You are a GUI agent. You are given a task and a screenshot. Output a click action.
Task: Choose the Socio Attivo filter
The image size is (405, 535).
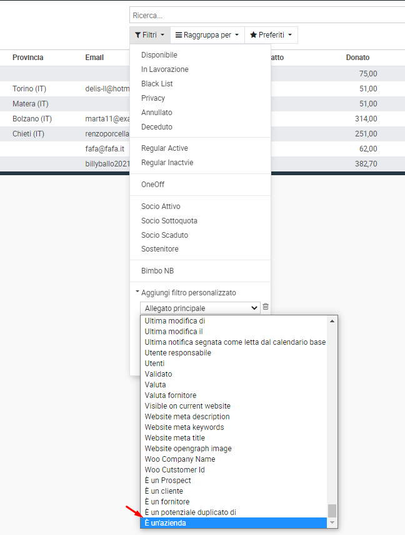click(161, 206)
